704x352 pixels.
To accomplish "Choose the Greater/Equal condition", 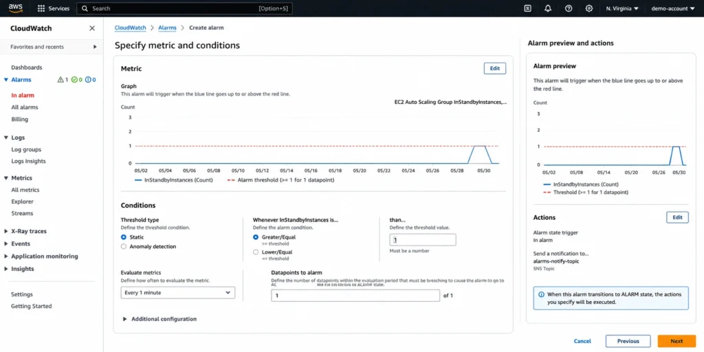I will 256,237.
